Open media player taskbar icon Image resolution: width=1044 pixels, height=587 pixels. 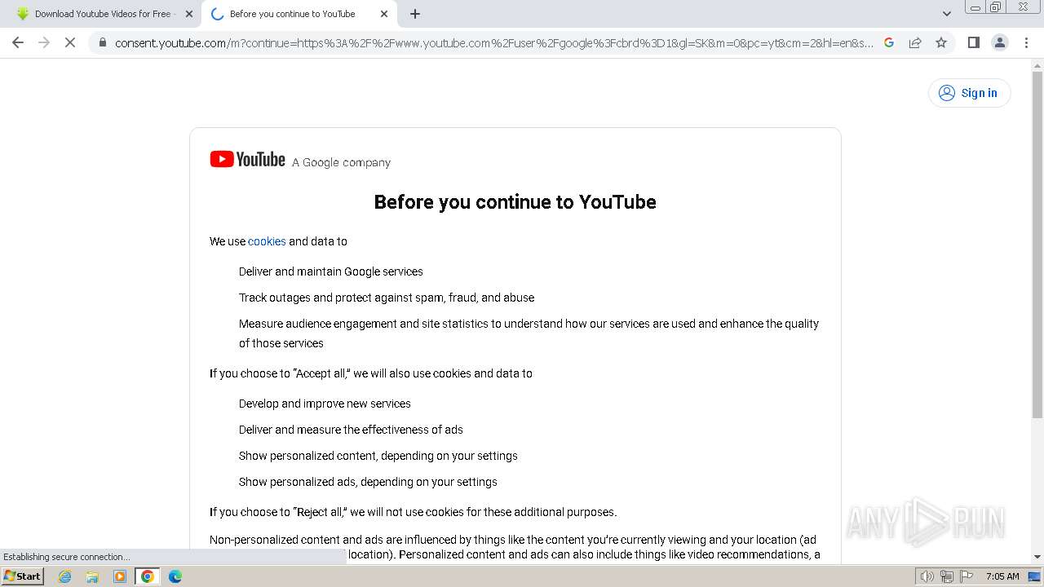(x=120, y=576)
